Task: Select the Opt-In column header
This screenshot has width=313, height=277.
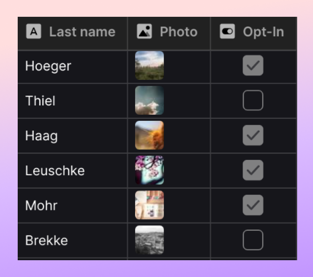Action: [263, 32]
